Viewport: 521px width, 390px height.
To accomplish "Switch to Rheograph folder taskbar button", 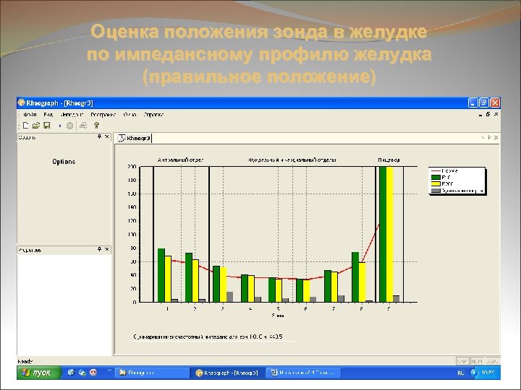I will point(153,373).
